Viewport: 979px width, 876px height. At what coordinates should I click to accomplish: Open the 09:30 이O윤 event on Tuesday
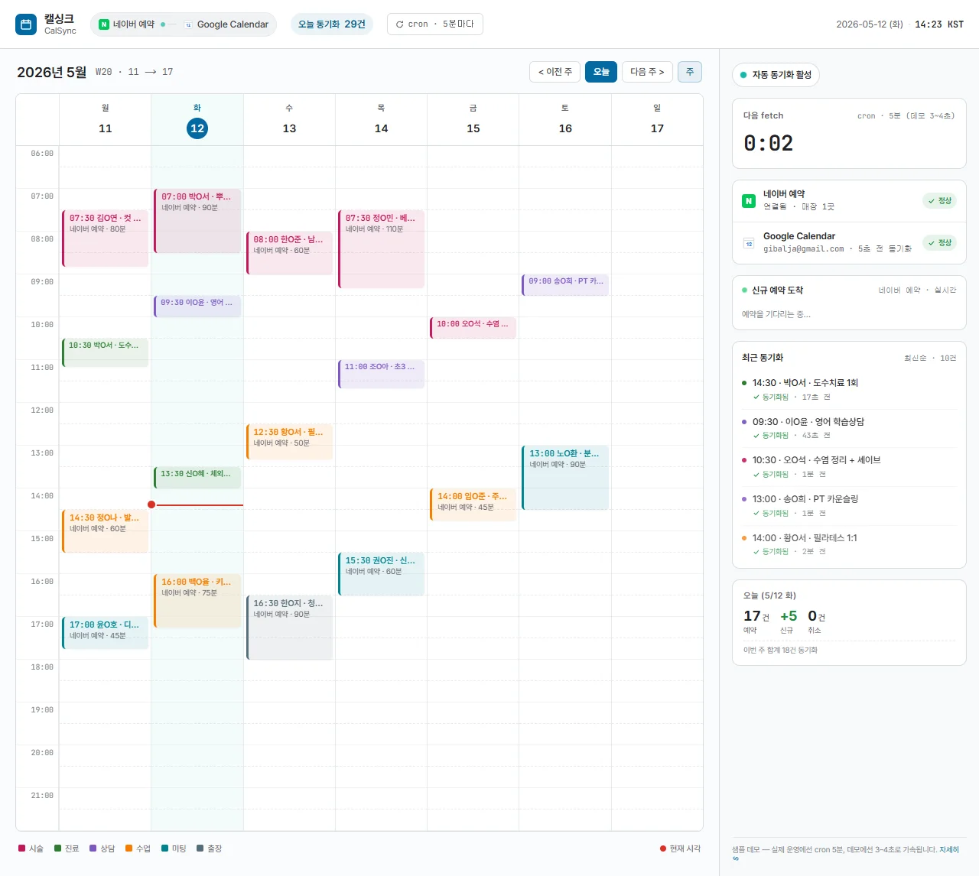[197, 307]
